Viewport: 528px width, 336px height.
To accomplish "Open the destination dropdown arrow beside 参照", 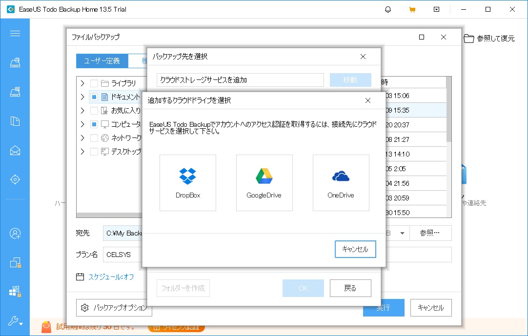I will [x=402, y=233].
